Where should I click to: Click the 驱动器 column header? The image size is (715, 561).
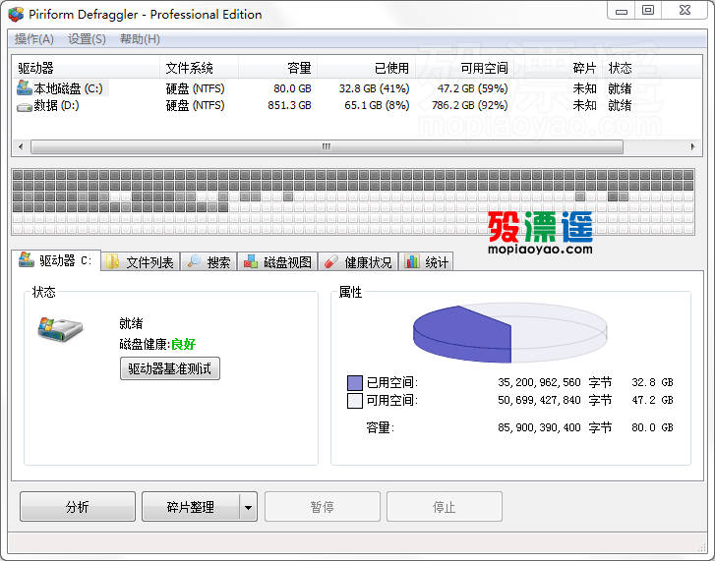[x=86, y=69]
